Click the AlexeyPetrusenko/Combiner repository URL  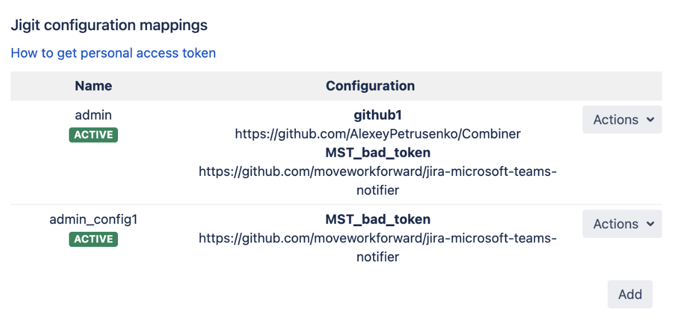point(377,134)
